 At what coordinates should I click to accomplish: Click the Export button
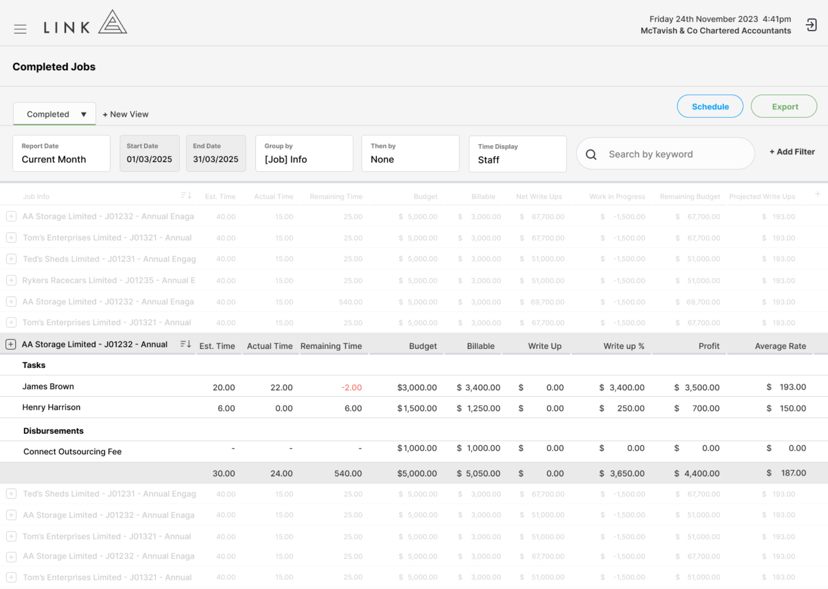click(x=784, y=106)
